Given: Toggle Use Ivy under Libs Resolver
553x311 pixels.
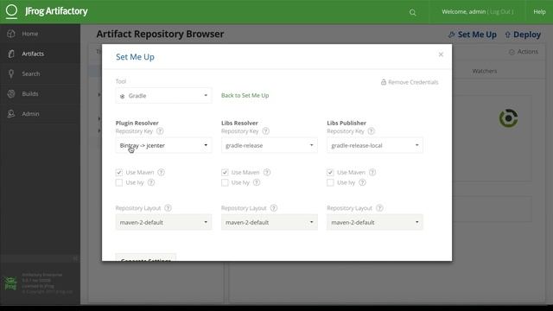Looking at the screenshot, I should point(225,182).
